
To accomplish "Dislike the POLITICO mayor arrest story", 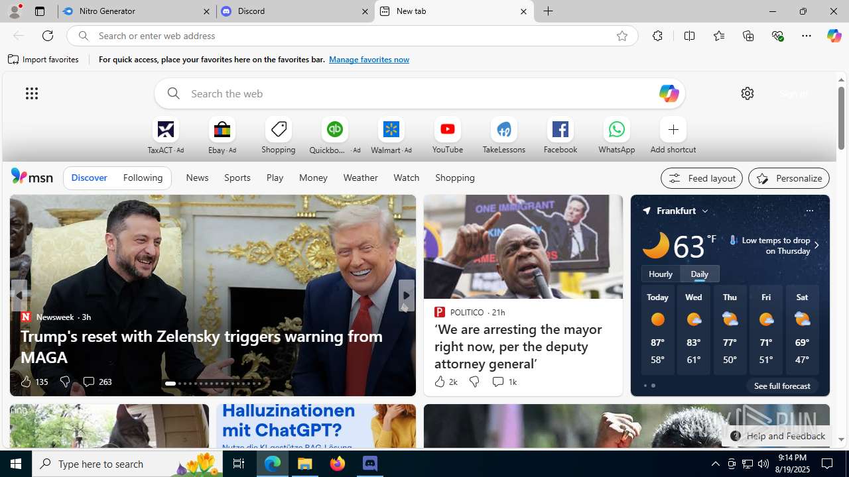I will 474,382.
